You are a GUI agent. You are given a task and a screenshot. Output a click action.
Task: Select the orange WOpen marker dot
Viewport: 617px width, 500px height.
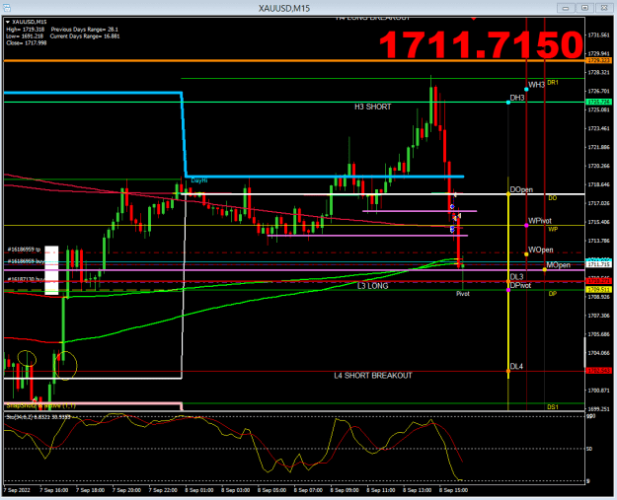[526, 254]
